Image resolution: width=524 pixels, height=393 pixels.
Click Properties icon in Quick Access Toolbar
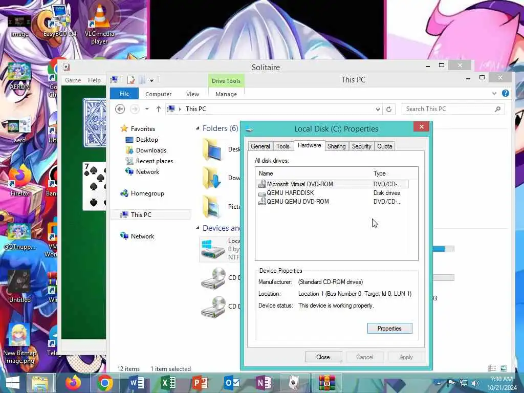130,79
